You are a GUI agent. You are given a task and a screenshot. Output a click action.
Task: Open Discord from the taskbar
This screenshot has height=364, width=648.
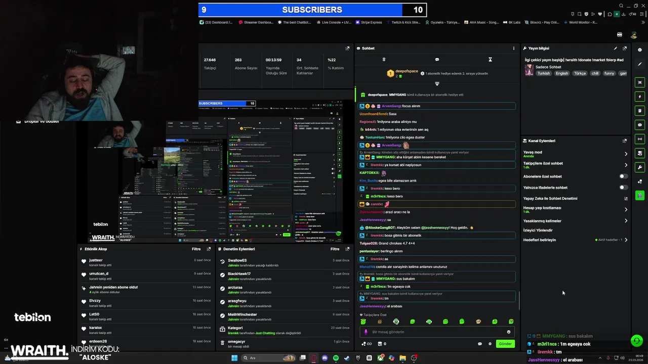pyautogui.click(x=325, y=358)
